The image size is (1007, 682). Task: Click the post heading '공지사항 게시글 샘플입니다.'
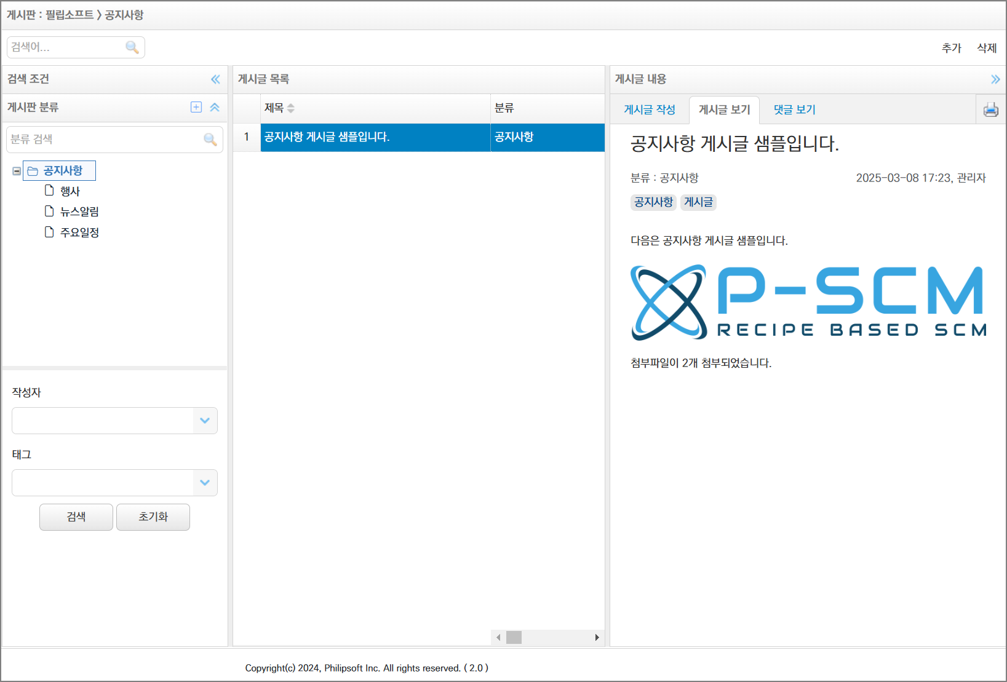[734, 144]
